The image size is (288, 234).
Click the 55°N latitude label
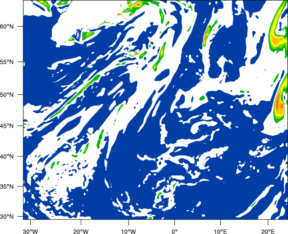tap(7, 62)
